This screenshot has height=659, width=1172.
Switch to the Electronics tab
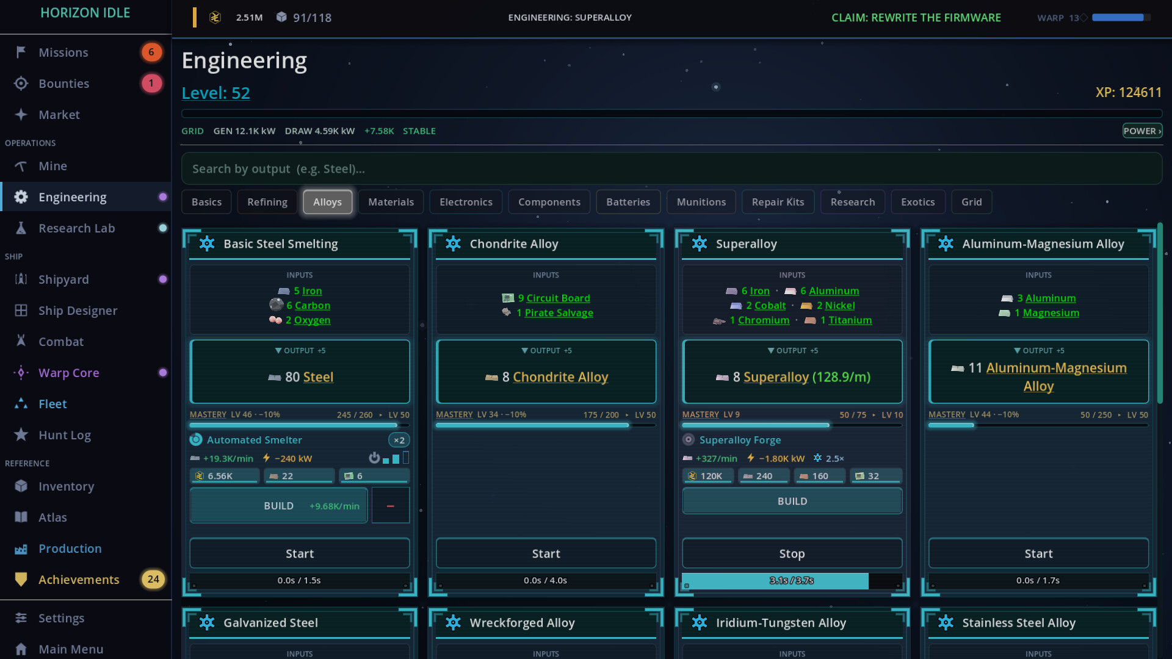tap(466, 202)
